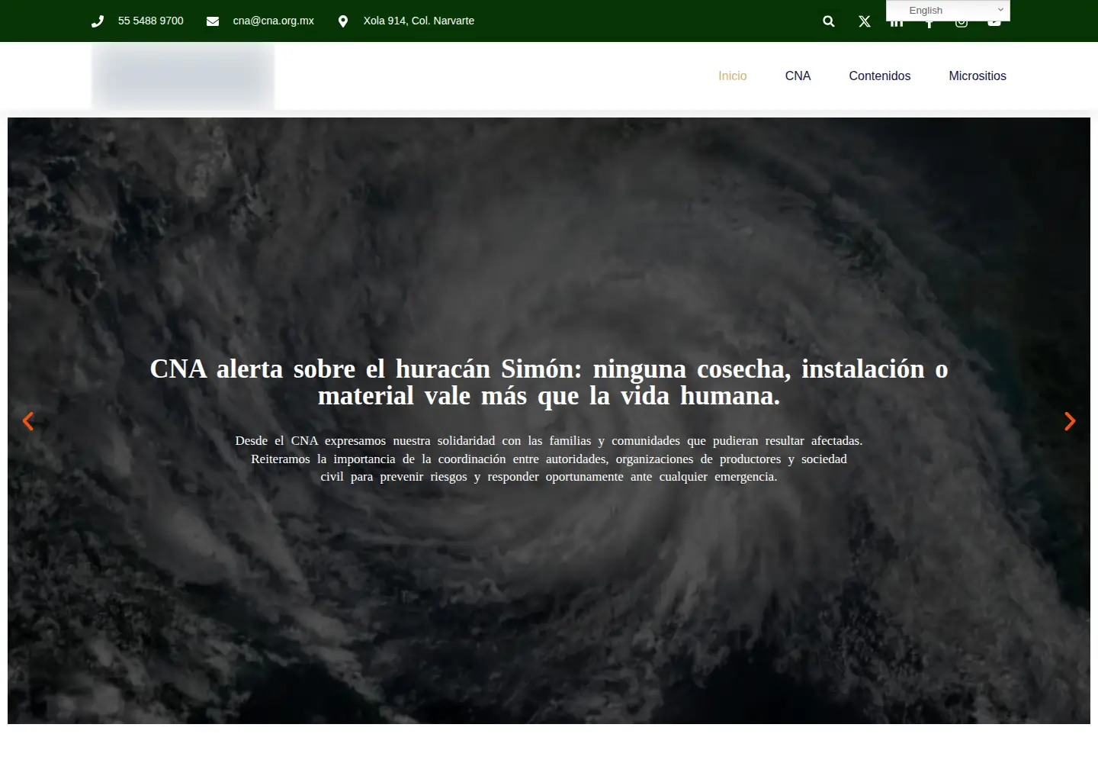The height and width of the screenshot is (763, 1098).
Task: Click the Xola 914, Col. Narvarte address
Action: click(419, 21)
